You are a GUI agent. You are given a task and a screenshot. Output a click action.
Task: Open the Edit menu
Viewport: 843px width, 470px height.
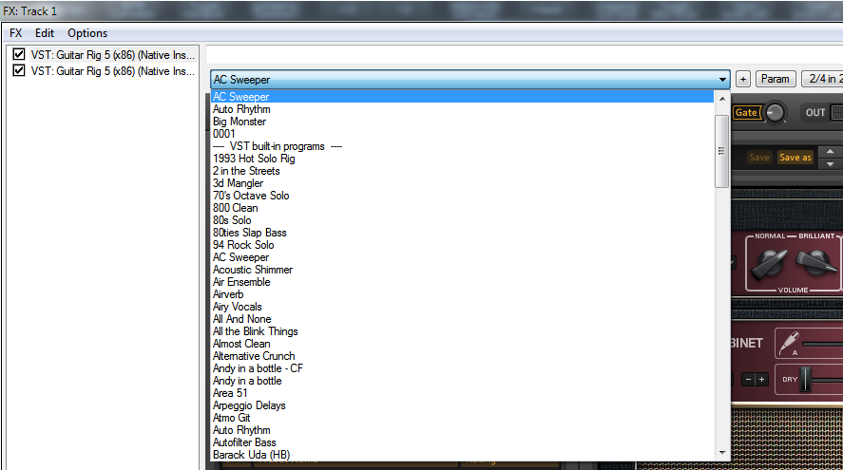click(45, 33)
